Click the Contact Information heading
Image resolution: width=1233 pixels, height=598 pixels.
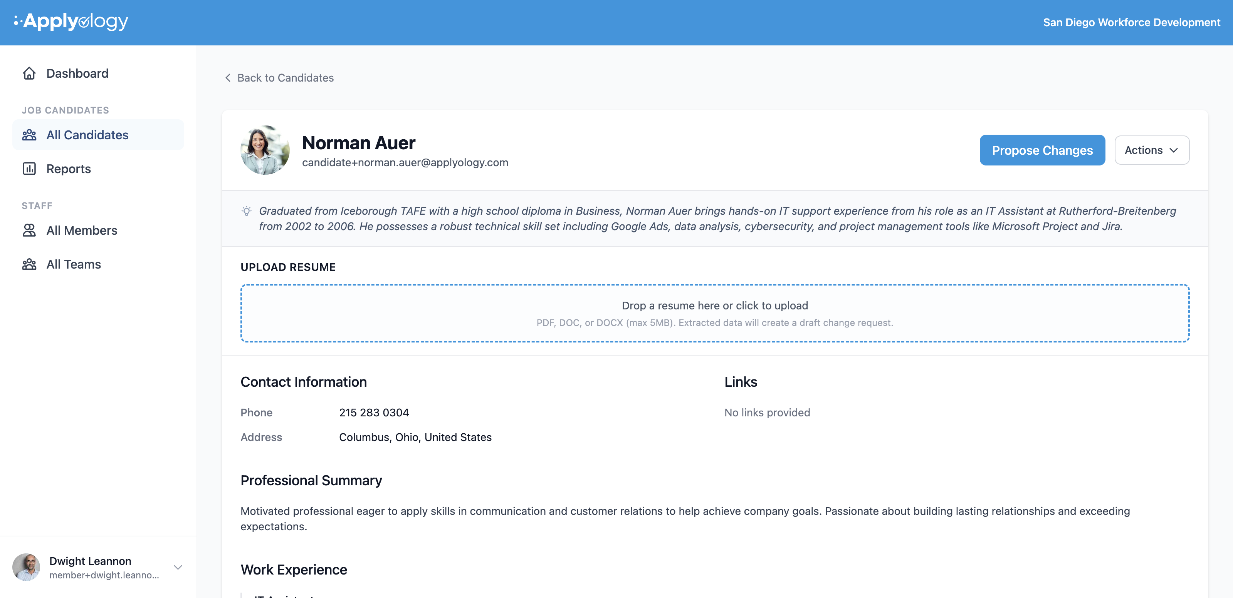pos(304,382)
